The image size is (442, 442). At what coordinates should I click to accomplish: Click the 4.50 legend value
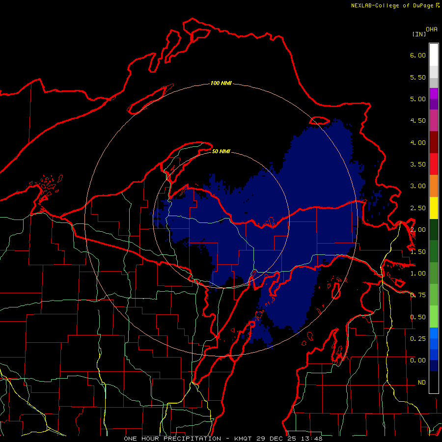click(418, 121)
